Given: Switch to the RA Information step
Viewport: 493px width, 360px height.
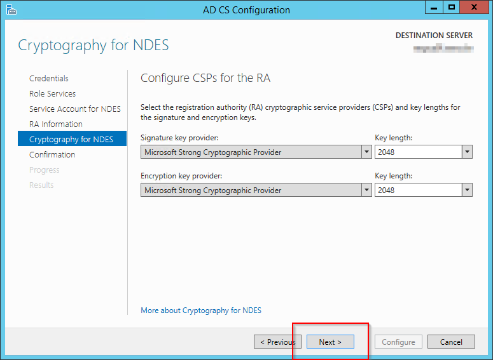Looking at the screenshot, I should tap(56, 124).
